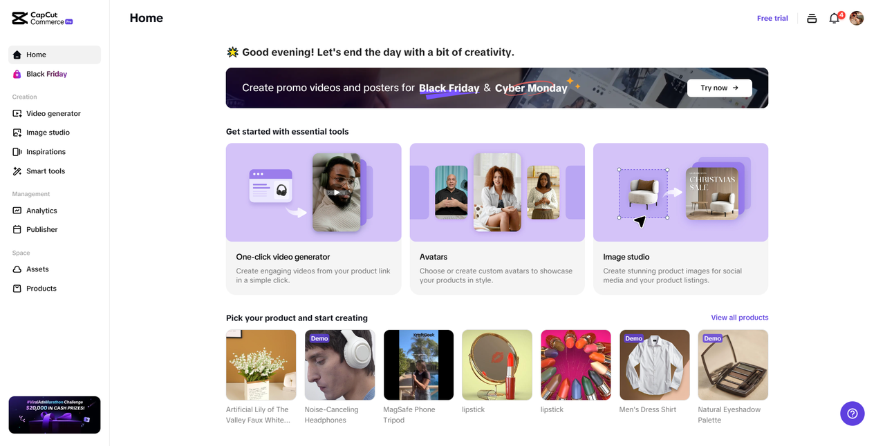
Task: Go to Inspirations in sidebar
Action: point(46,152)
